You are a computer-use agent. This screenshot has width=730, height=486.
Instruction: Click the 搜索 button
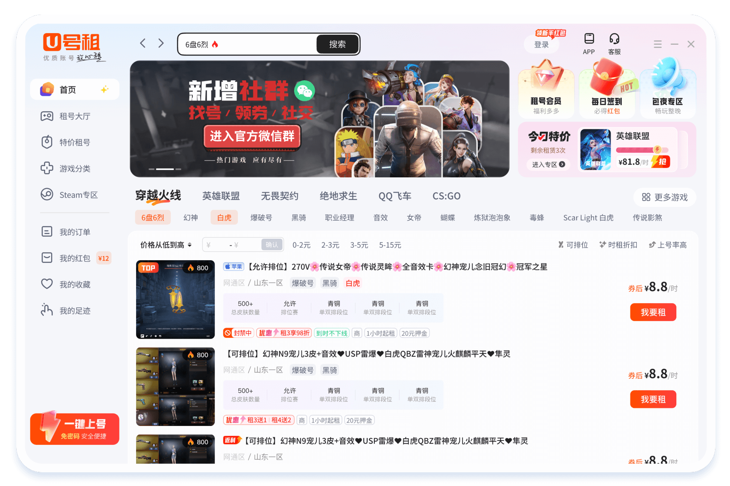tap(337, 44)
